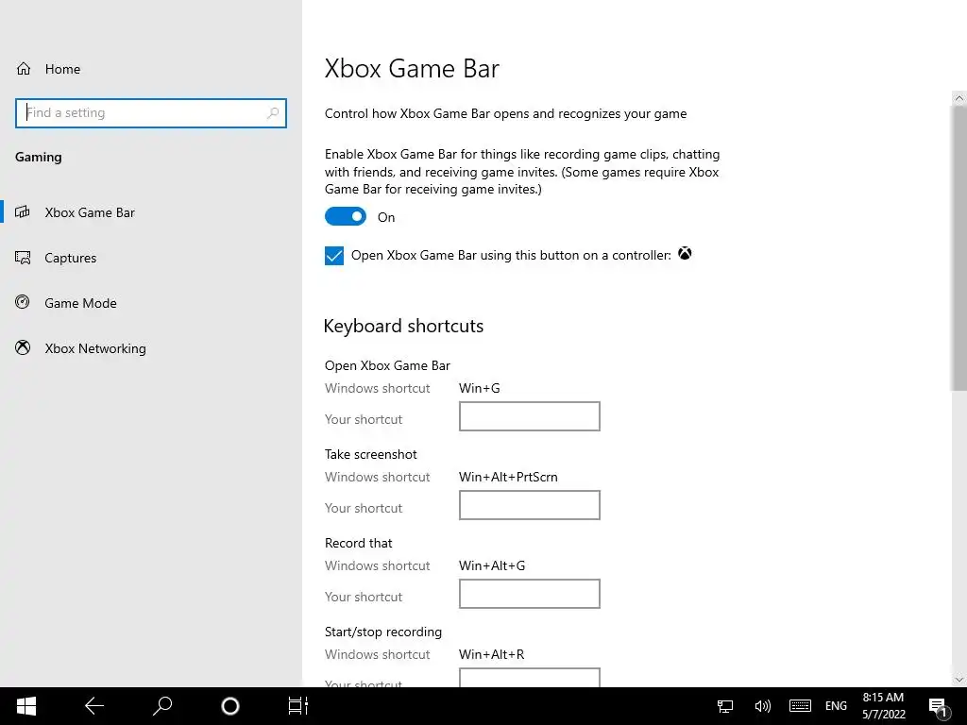967x725 pixels.
Task: Select the Game Mode sidebar icon
Action: point(23,302)
